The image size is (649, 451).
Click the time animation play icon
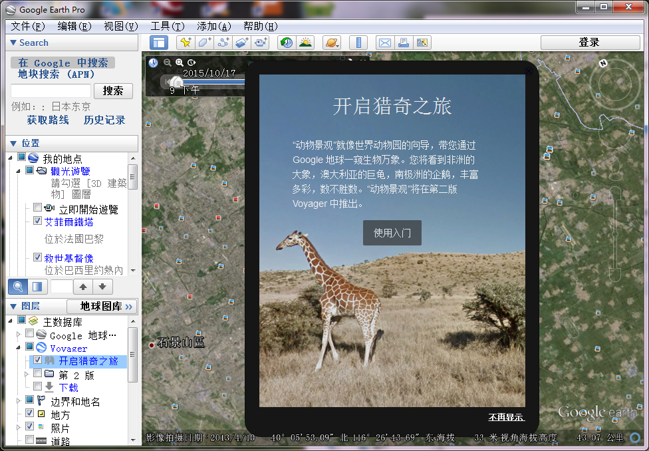point(192,63)
